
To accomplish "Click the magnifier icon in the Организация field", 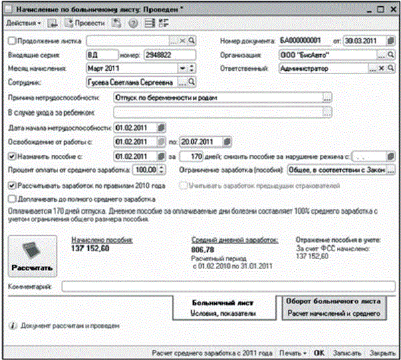I will [390, 55].
